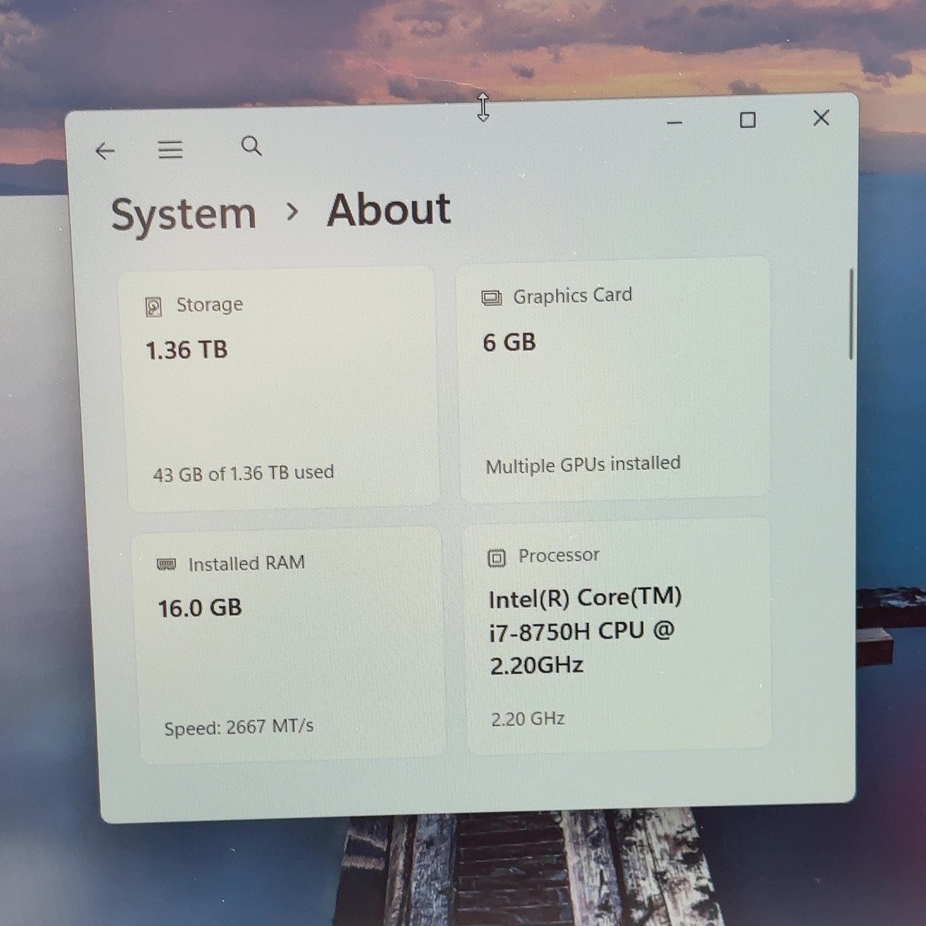Click the Storage disk icon
926x926 pixels.
pos(153,307)
